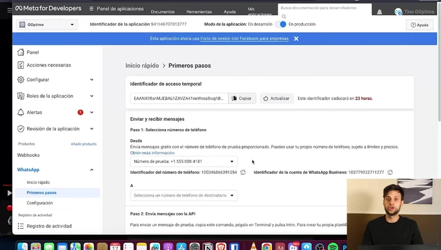Click the Actualizar token button
Viewport: 441px width, 250px height.
pos(277,98)
